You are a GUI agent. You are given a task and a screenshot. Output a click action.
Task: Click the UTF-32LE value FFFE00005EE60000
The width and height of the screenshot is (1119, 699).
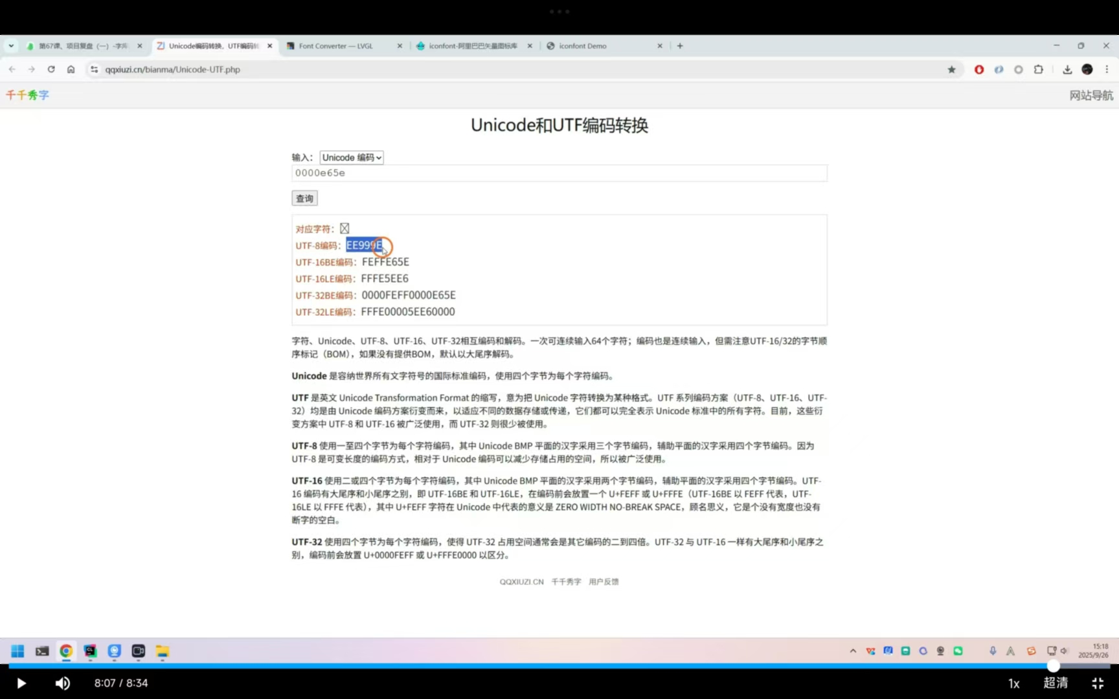tap(408, 312)
